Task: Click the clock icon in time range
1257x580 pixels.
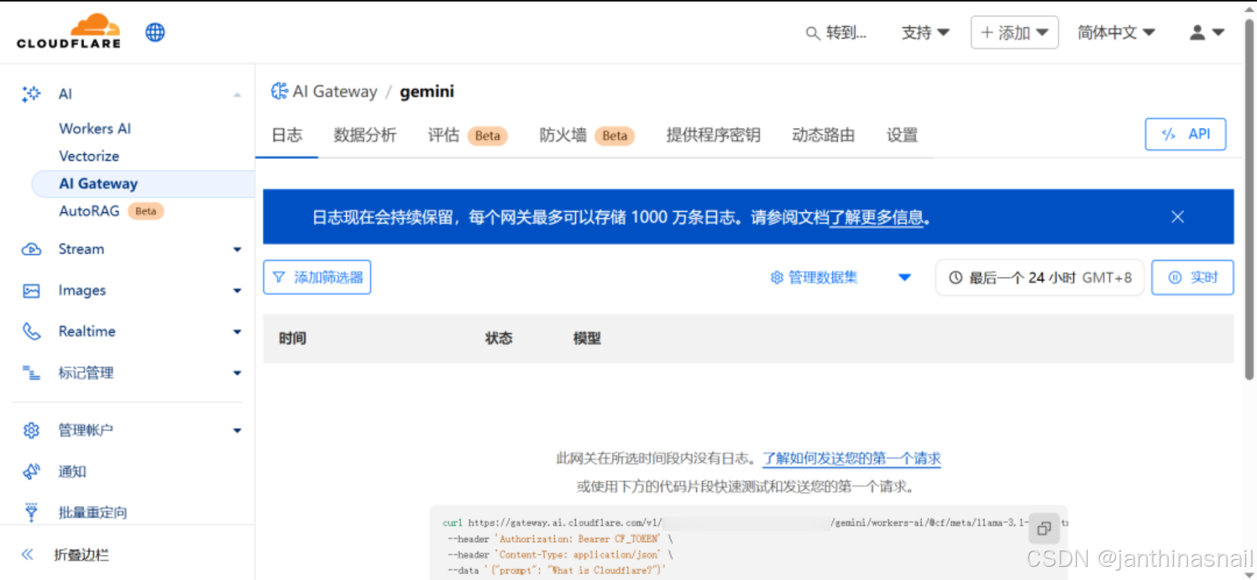Action: (x=956, y=278)
